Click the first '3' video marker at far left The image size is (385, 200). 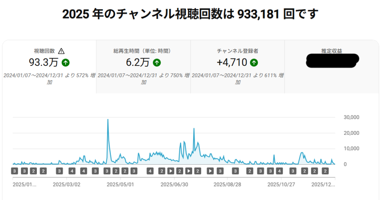[x=15, y=171]
